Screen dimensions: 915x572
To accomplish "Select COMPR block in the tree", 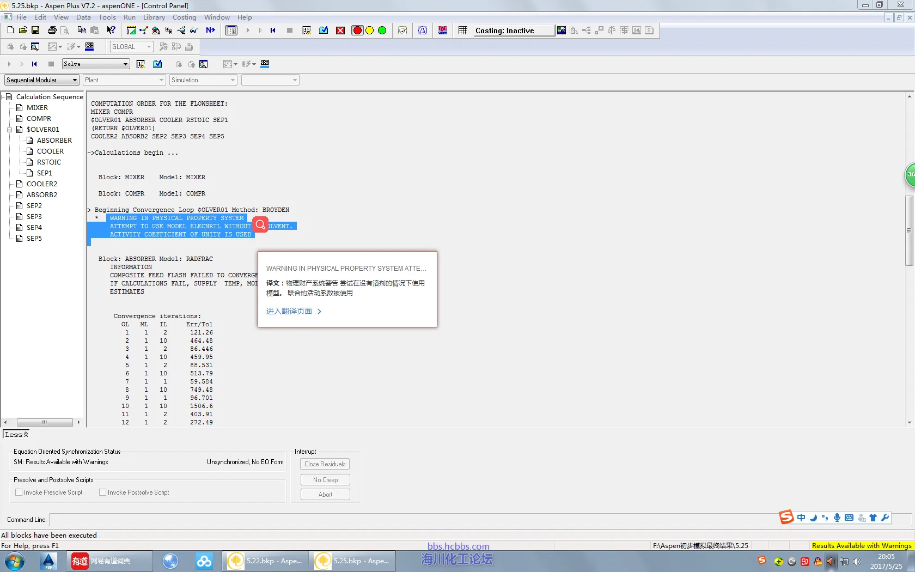I will (39, 119).
